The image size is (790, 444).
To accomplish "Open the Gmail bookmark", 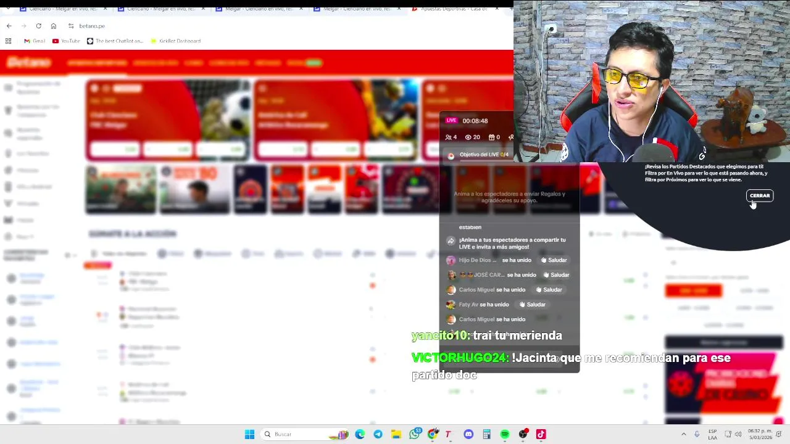I will click(x=35, y=41).
